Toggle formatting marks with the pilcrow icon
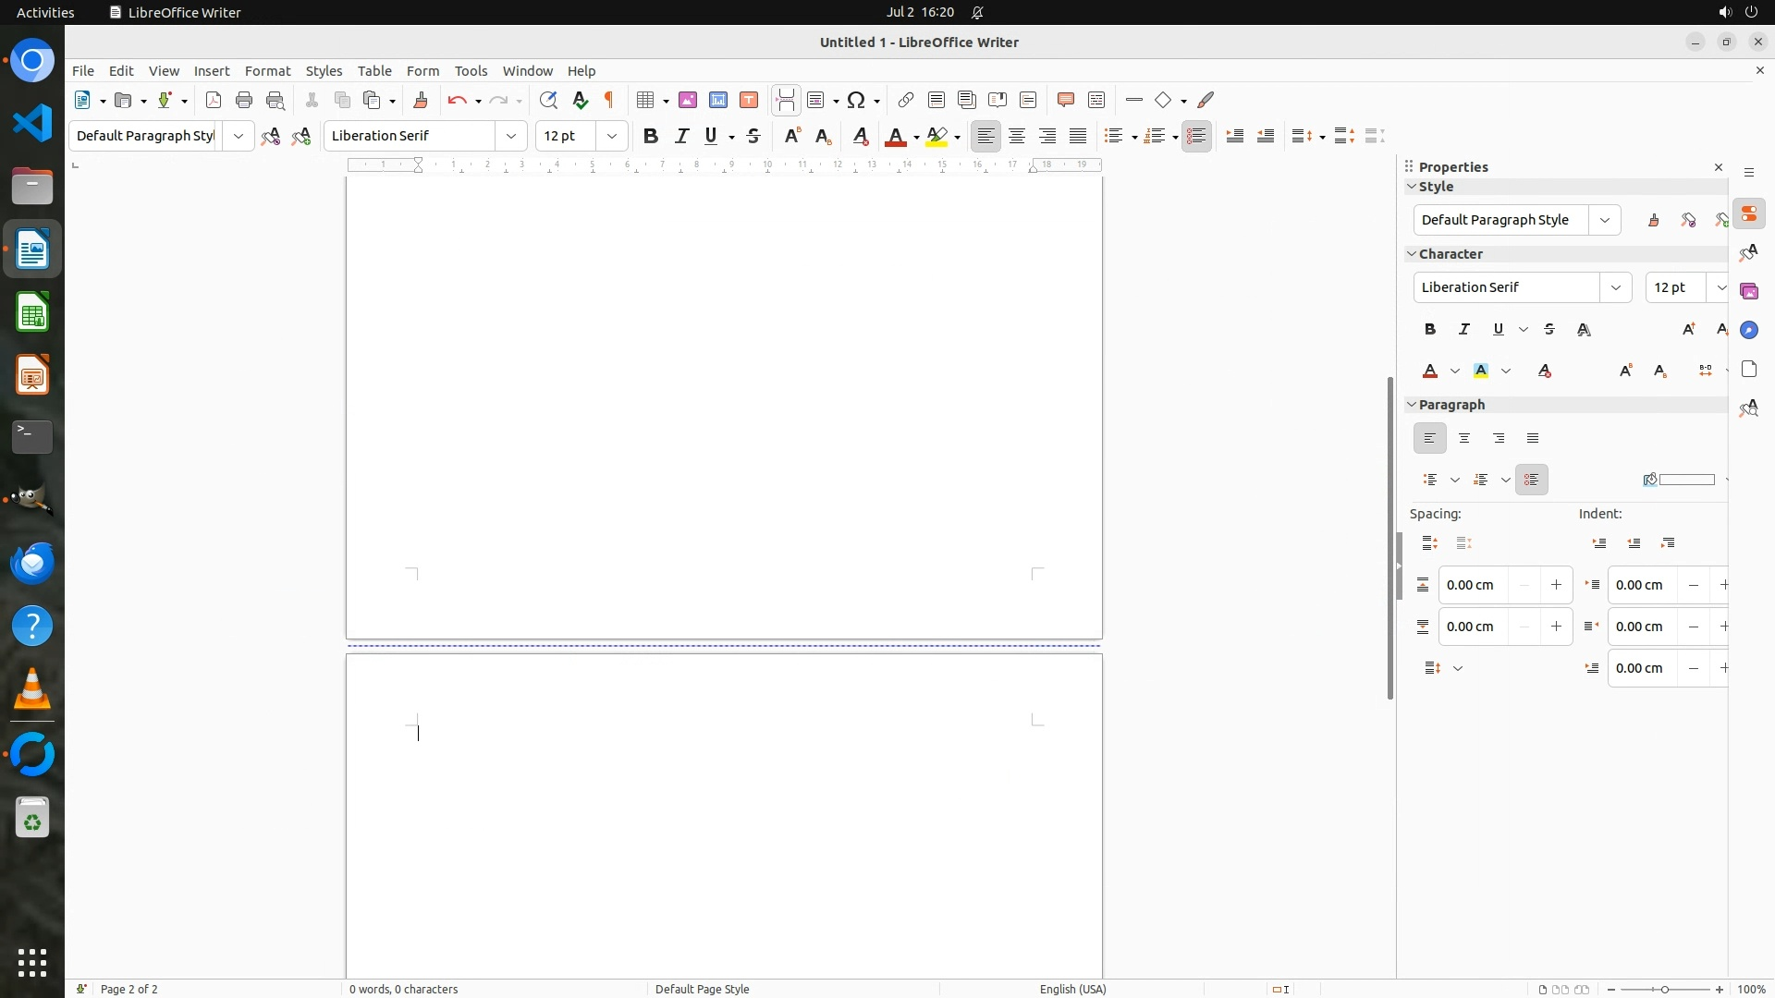This screenshot has height=998, width=1775. 609,100
